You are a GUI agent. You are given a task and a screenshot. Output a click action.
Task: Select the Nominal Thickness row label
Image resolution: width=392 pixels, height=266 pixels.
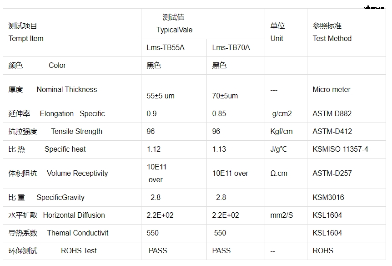[67, 89]
